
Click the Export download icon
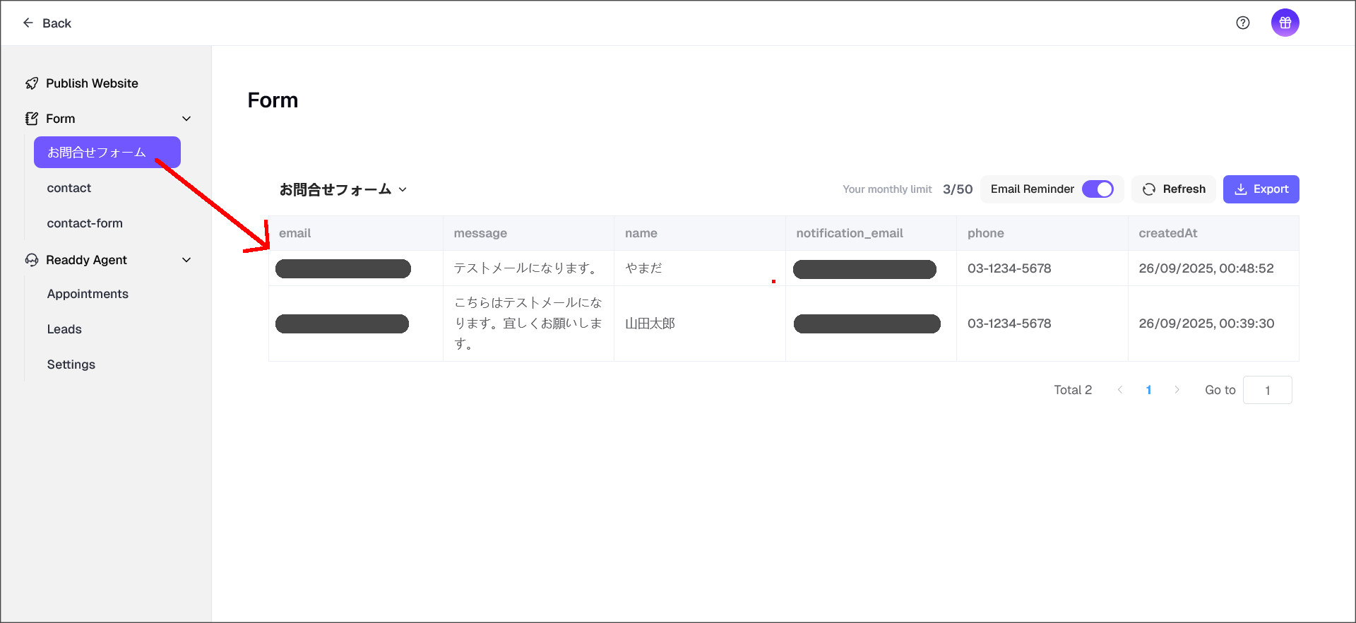(1240, 189)
